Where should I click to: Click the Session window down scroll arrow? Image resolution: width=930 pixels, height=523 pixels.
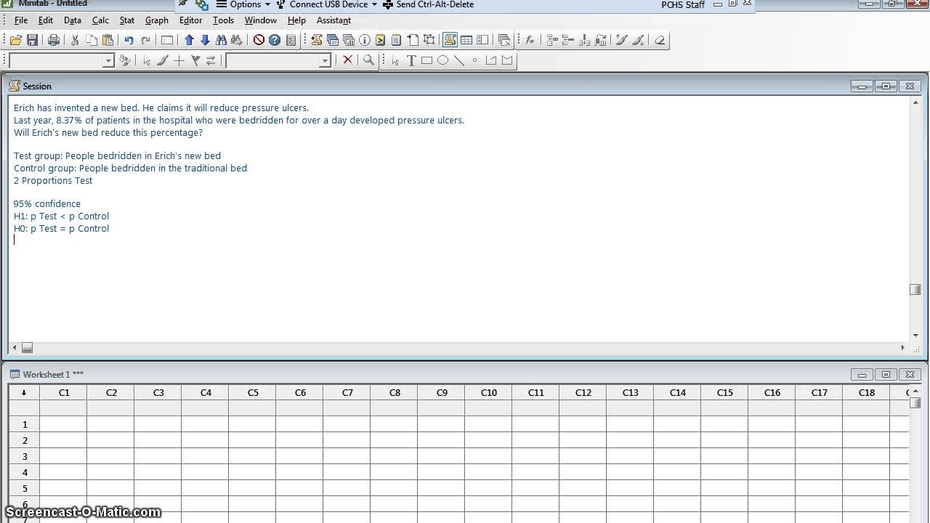pyautogui.click(x=915, y=336)
